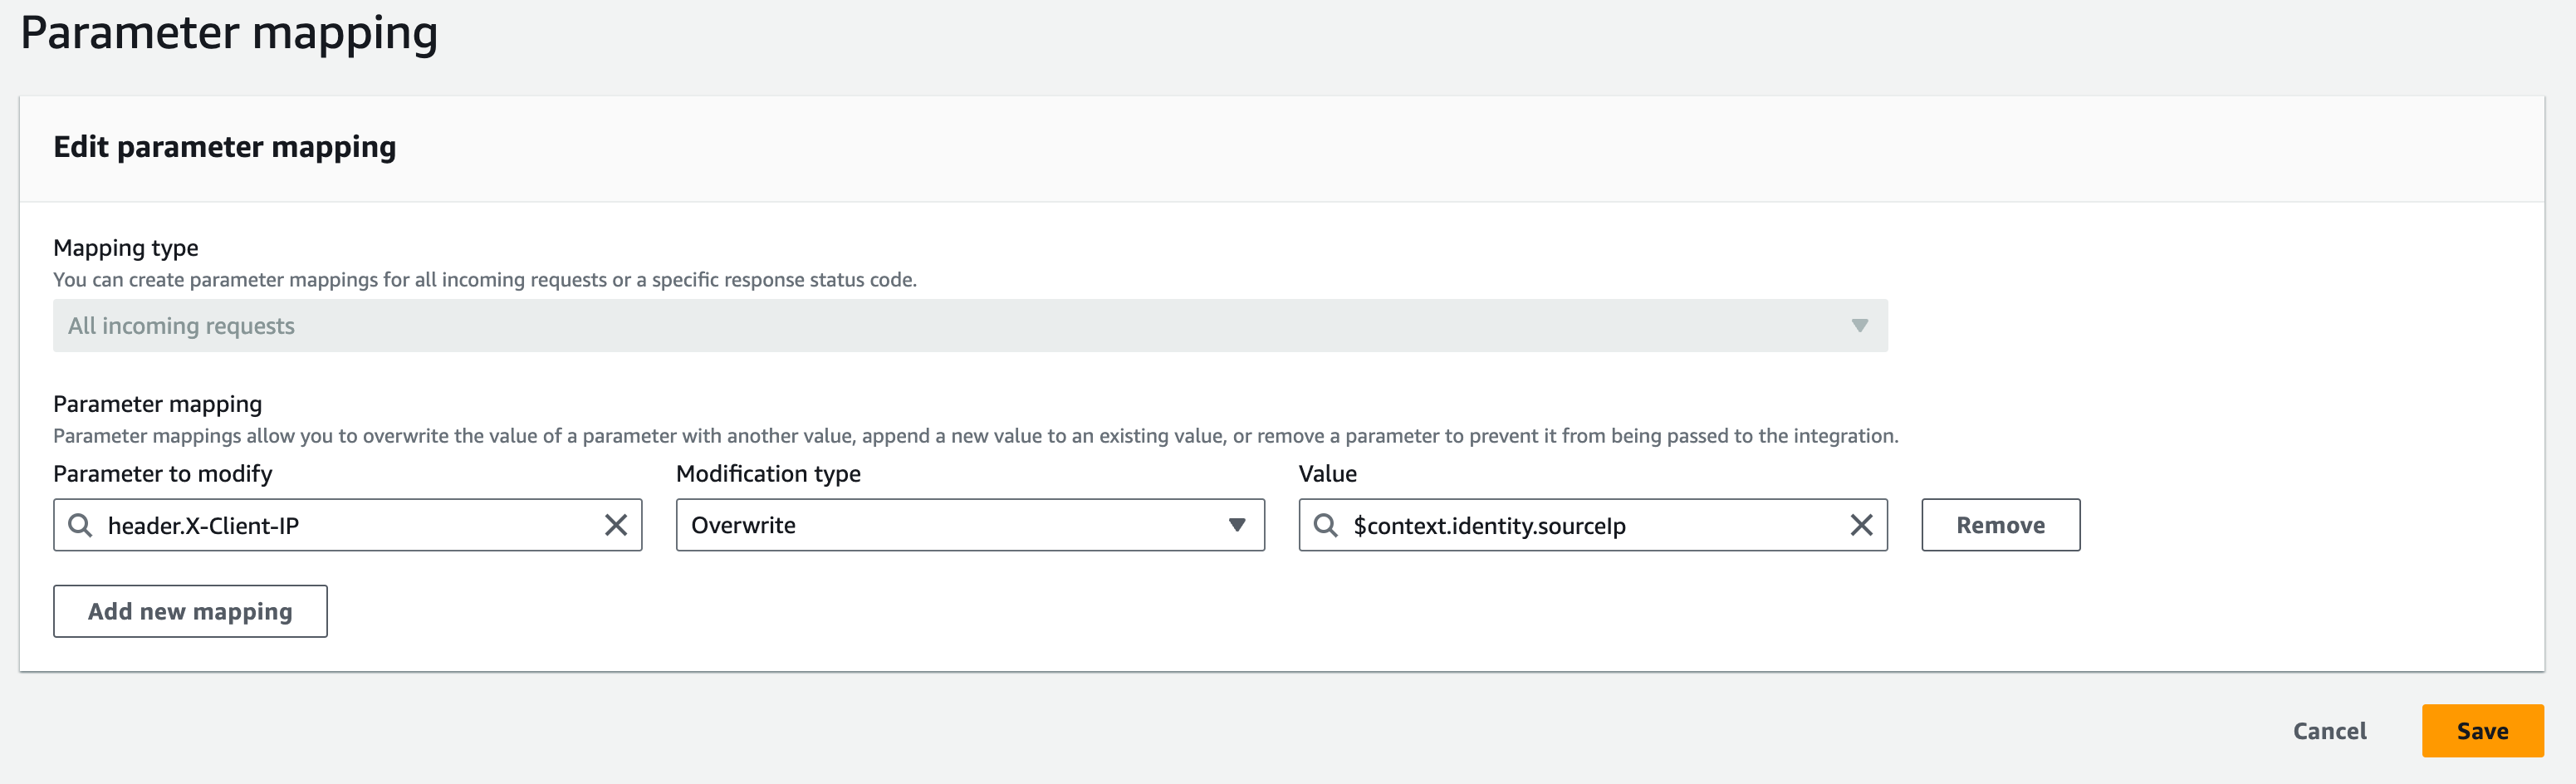The height and width of the screenshot is (784, 2576).
Task: Click the Mapping type label
Action: tap(126, 248)
